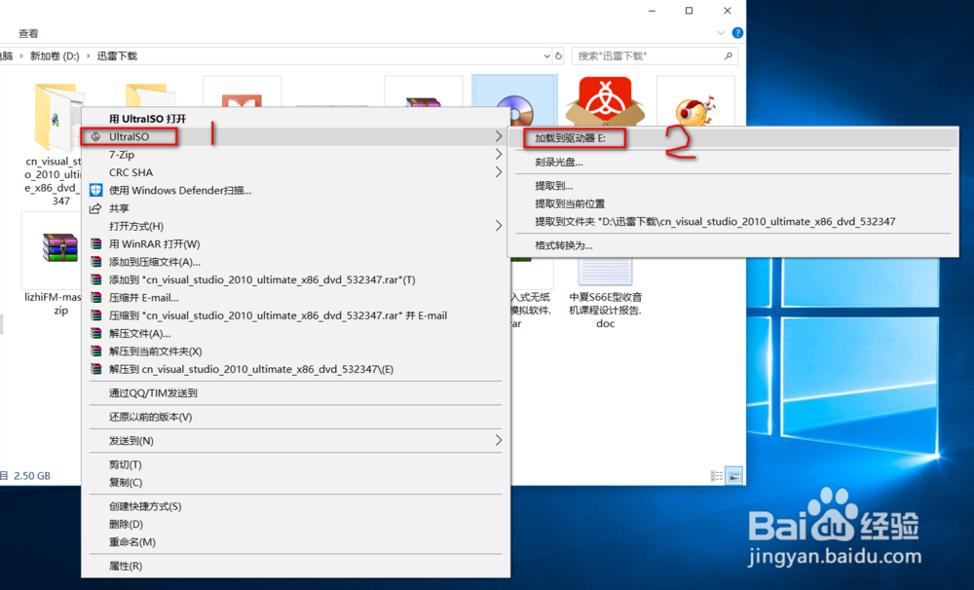
Task: Click the refresh button in address bar
Action: [558, 55]
